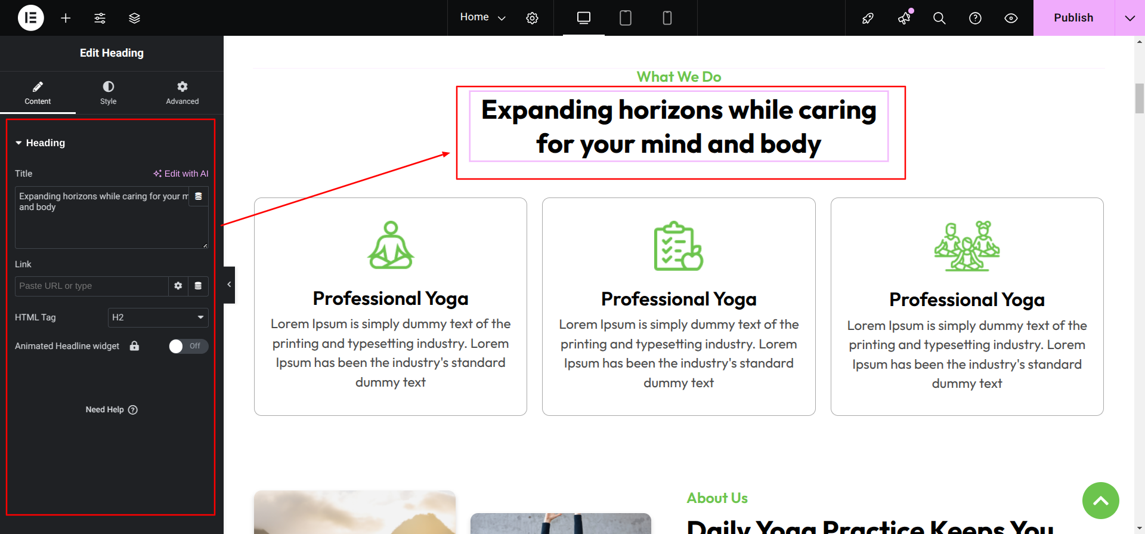Click the Add Element plus icon
The image size is (1145, 534).
click(x=66, y=18)
